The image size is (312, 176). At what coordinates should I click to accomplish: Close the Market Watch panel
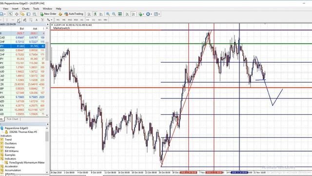[48, 24]
